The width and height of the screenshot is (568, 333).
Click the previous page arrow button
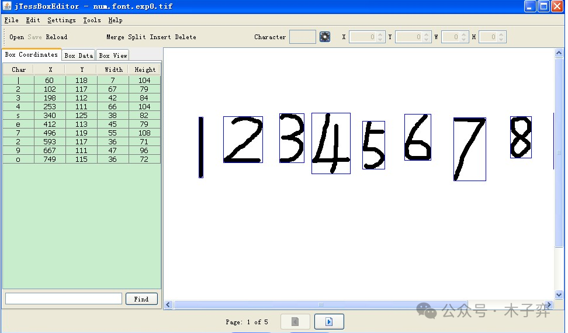[295, 321]
